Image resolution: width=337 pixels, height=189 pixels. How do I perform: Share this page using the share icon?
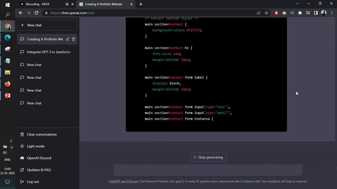259,13
